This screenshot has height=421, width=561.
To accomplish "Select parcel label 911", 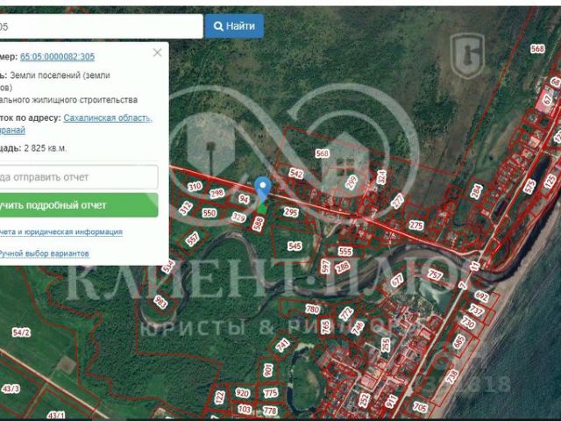I will click(x=392, y=402).
